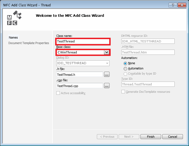Expand the Base class dropdown arrow
Image resolution: width=189 pixels, height=146 pixels.
point(107,52)
